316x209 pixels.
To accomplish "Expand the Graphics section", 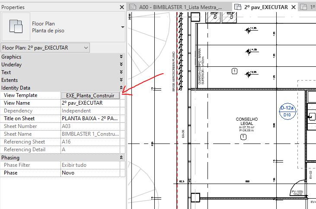I will tap(121, 56).
